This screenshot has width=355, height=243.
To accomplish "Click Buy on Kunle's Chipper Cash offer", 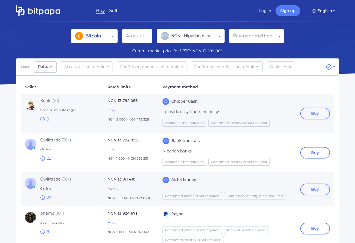I will (315, 113).
